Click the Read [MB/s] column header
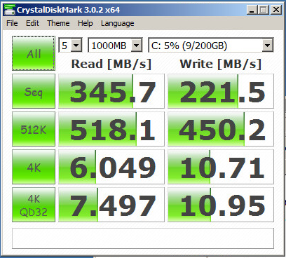Image resolution: width=286 pixels, height=258 pixels. click(x=111, y=64)
